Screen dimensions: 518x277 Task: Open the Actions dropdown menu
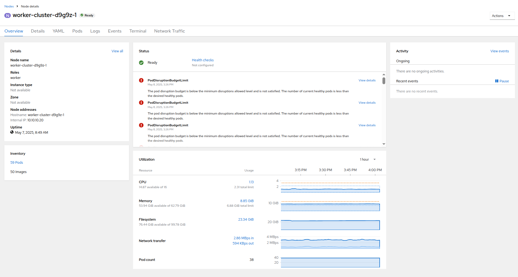(502, 16)
